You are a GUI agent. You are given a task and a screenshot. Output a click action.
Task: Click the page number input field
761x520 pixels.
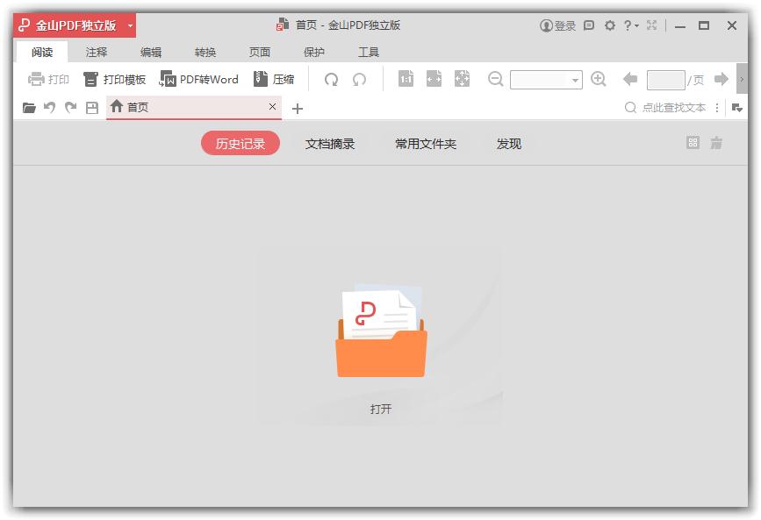pyautogui.click(x=664, y=79)
